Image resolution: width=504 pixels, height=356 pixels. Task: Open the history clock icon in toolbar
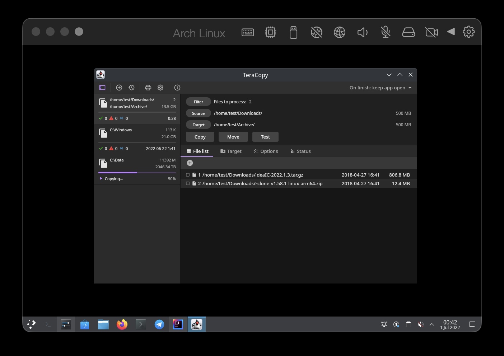point(131,88)
